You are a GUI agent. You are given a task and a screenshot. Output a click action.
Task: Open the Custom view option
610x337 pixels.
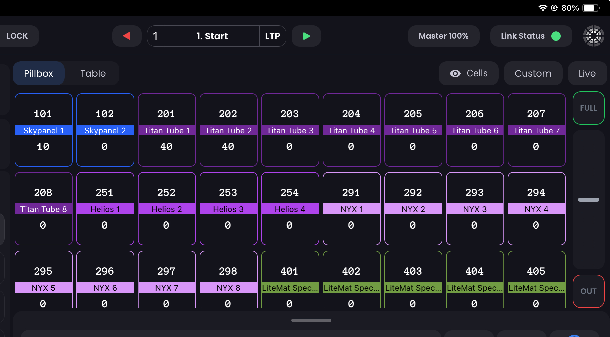[x=533, y=73]
